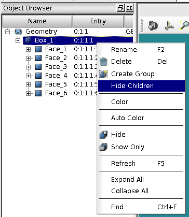The image size is (189, 217).
Task: Click the magnifier fit-all toolbar icon
Action: (184, 25)
